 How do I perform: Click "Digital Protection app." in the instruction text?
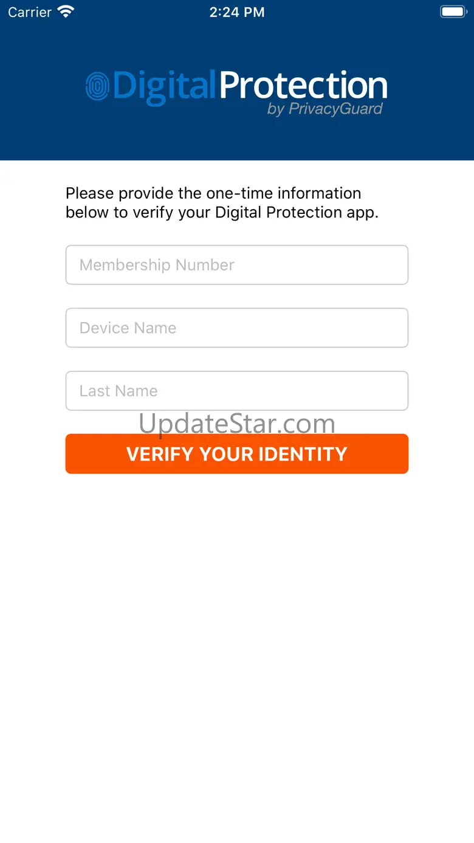click(x=297, y=212)
